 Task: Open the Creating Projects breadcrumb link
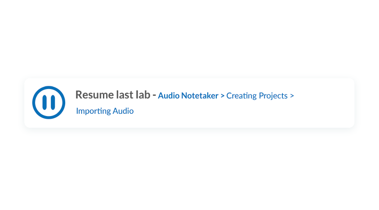257,96
